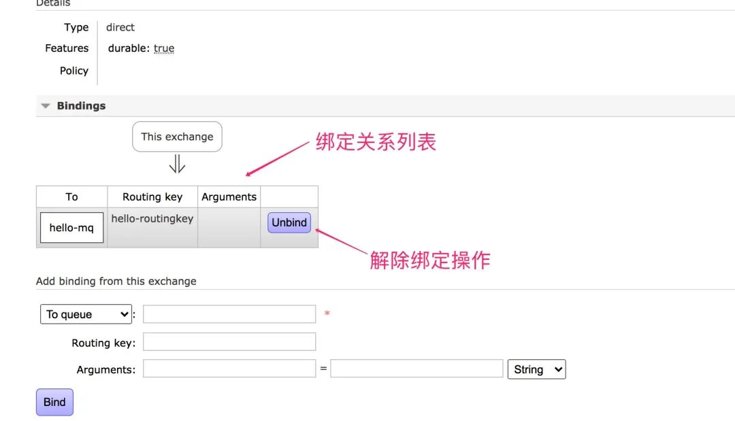Click the red required asterisk mark
The image size is (735, 421).
click(327, 314)
